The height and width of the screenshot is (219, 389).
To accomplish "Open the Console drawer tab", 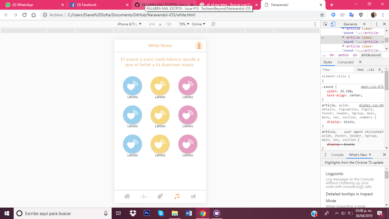I will click(337, 155).
